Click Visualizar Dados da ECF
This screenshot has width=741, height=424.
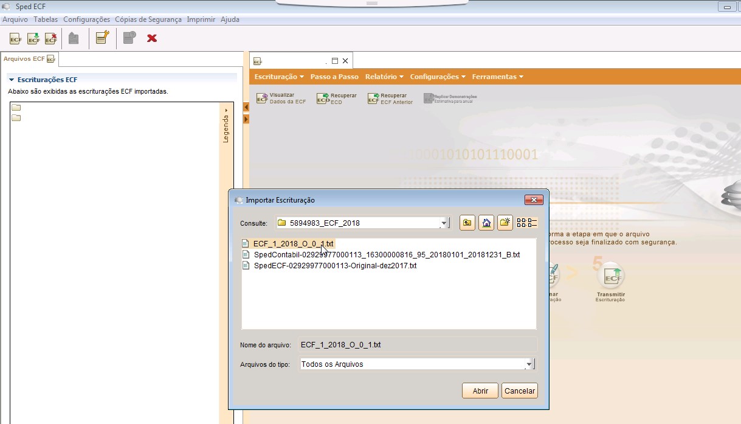(281, 99)
